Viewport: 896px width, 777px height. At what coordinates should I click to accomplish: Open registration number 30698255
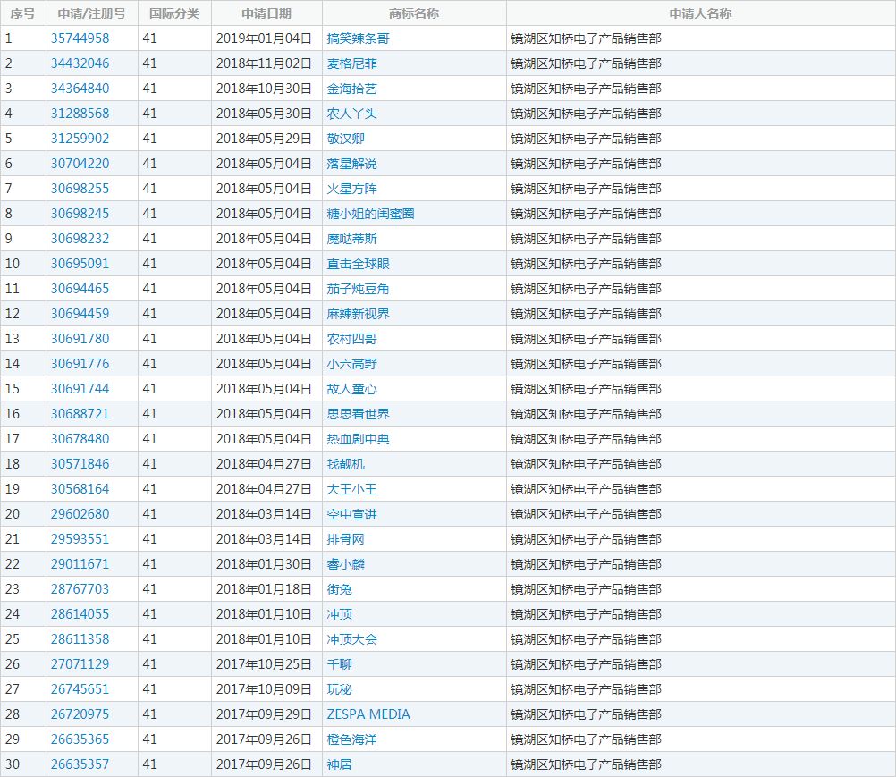[x=80, y=189]
